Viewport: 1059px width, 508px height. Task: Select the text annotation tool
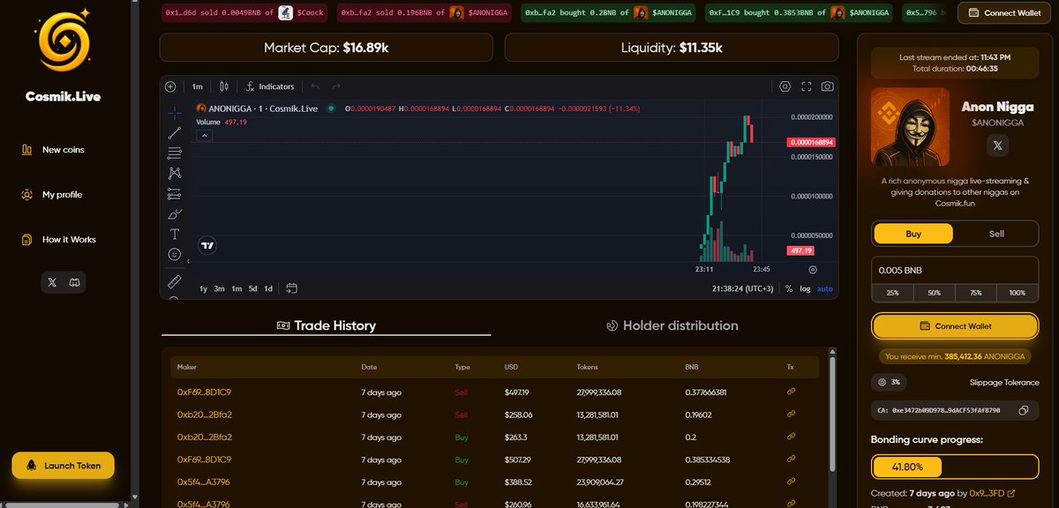pyautogui.click(x=175, y=234)
